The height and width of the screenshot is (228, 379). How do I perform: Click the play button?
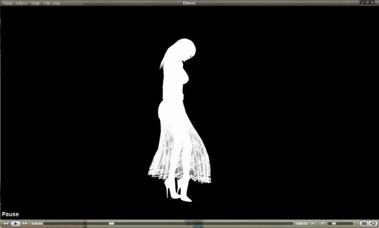tap(15, 223)
